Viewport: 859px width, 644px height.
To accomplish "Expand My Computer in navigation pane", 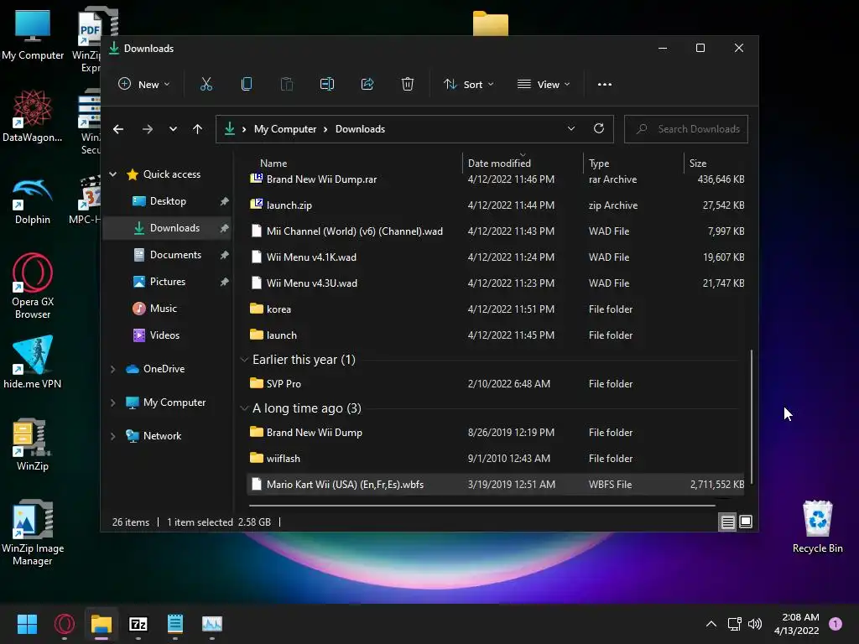I will [x=113, y=402].
